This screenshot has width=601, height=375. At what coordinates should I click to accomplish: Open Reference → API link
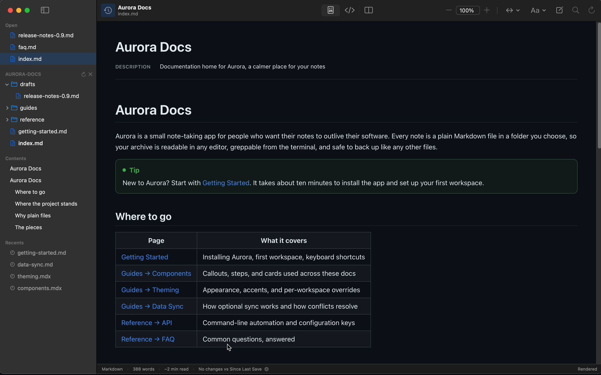pos(147,323)
